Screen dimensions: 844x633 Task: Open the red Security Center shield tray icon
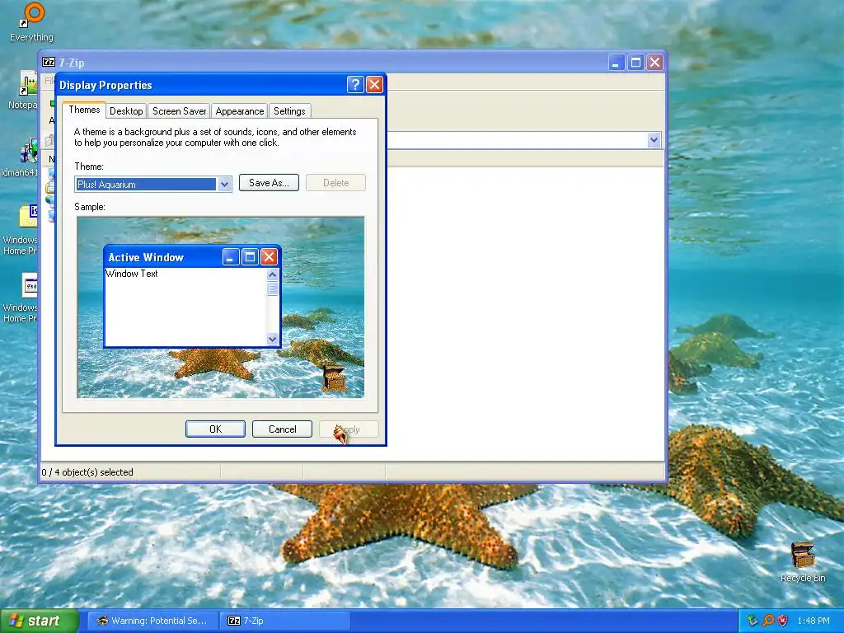pos(783,621)
